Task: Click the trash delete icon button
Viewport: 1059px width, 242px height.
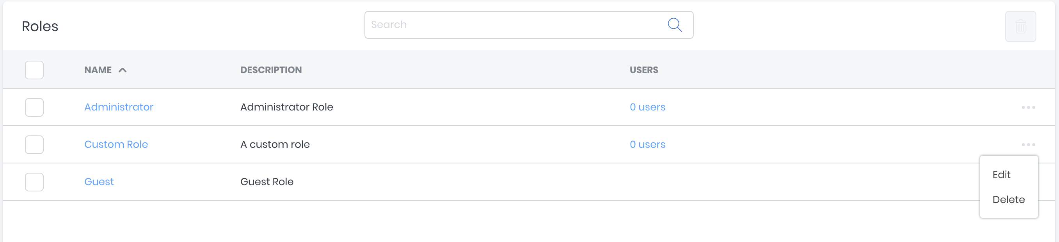Action: tap(1020, 27)
